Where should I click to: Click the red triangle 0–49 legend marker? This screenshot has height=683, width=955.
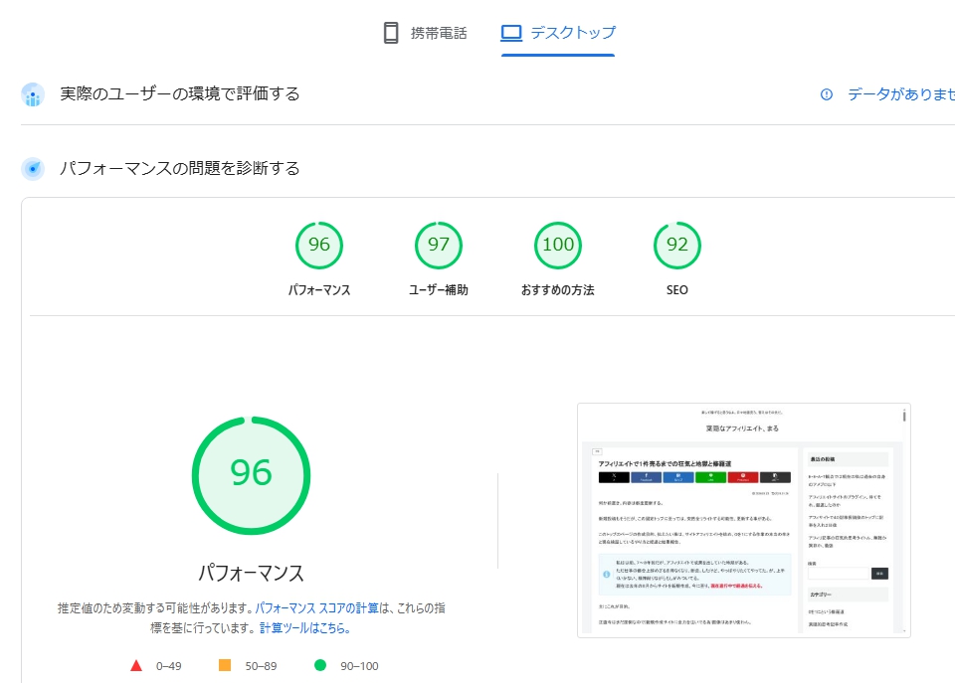pyautogui.click(x=136, y=665)
